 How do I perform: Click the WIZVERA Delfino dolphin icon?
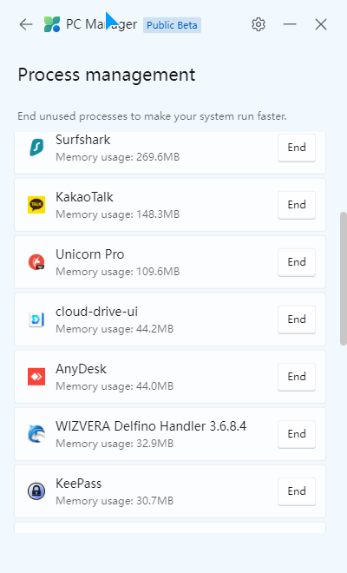click(36, 434)
